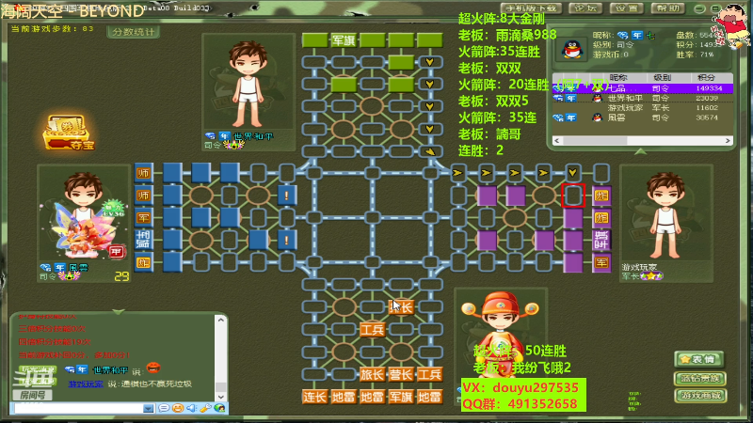Click the captured 军 tile on right side
Screen dimensions: 753x423
coord(601,262)
